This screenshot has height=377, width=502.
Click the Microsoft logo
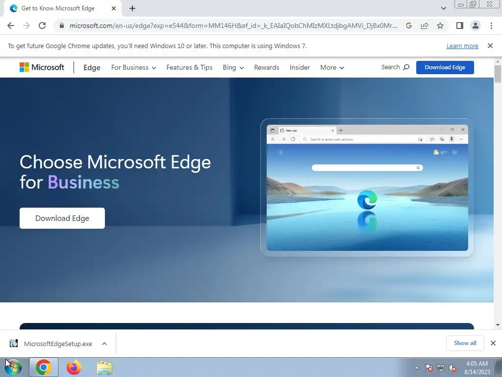click(x=42, y=67)
